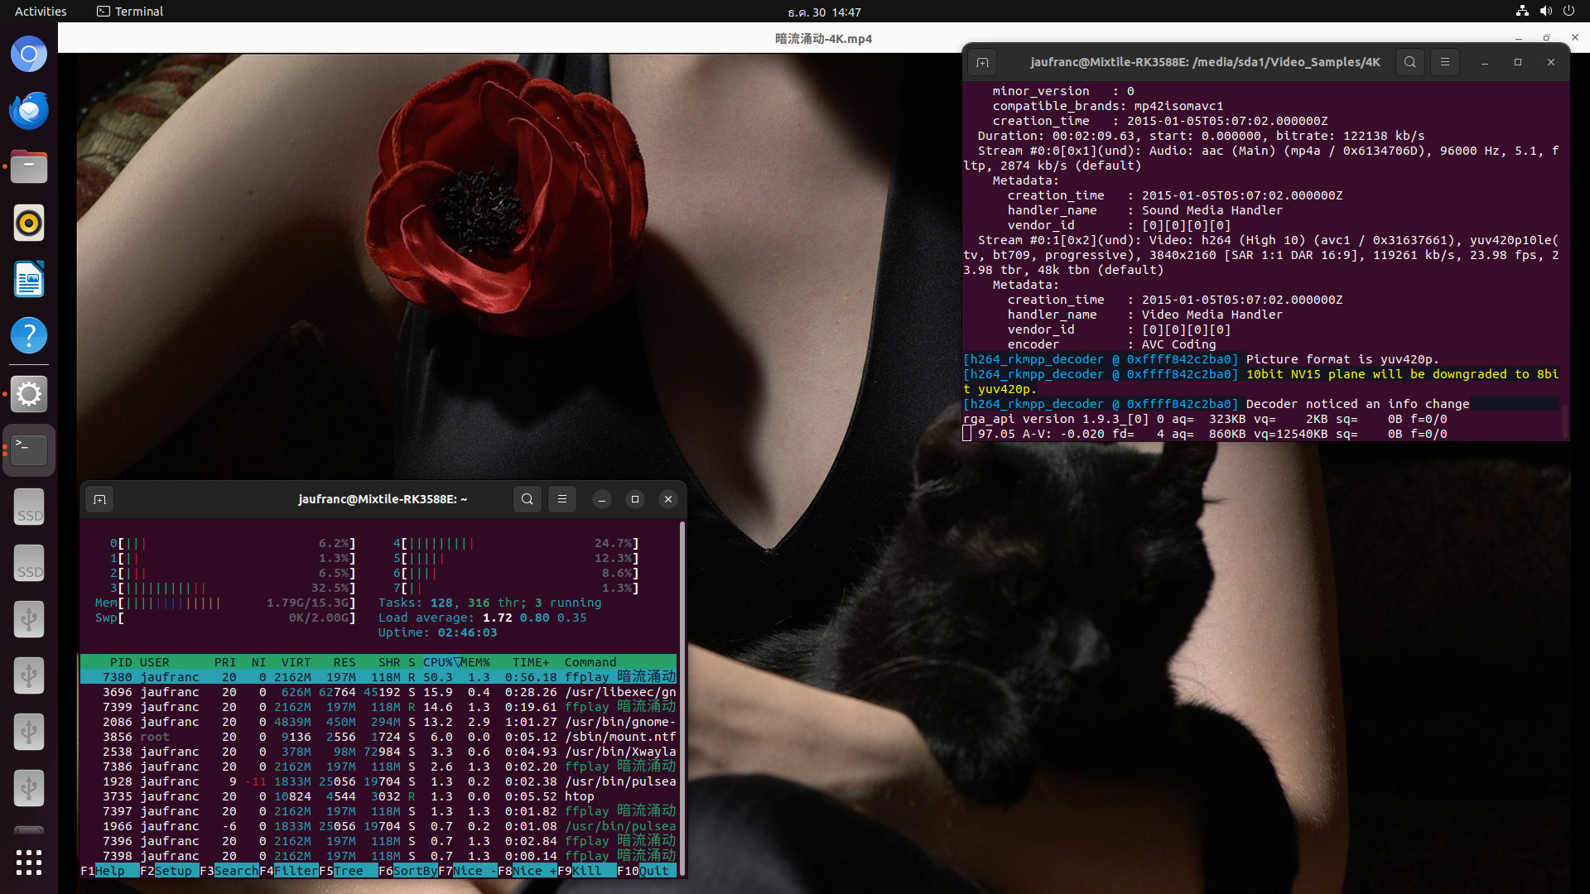This screenshot has height=894, width=1590.
Task: Click F8 Nice + in htop footer
Action: [527, 871]
